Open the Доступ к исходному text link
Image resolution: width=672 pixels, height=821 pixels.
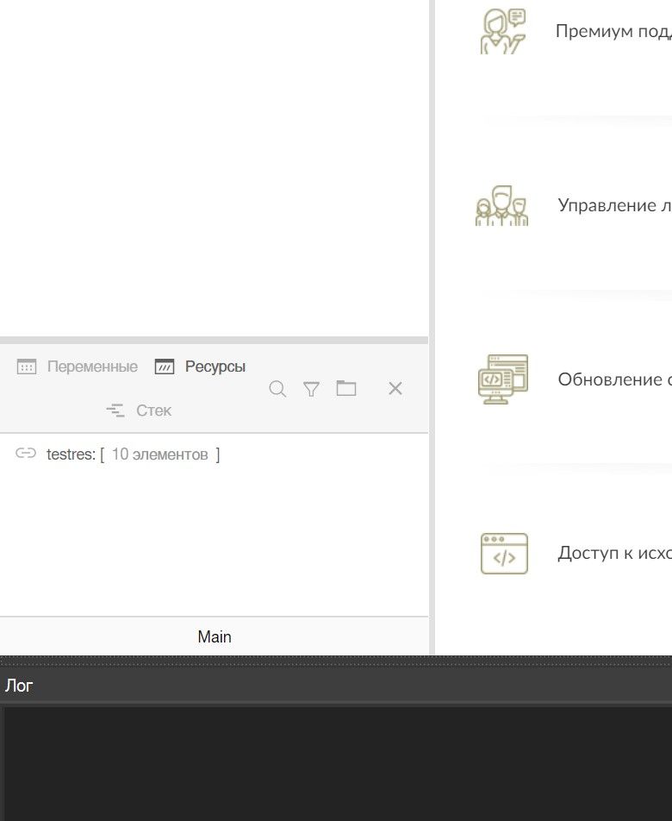click(x=614, y=553)
